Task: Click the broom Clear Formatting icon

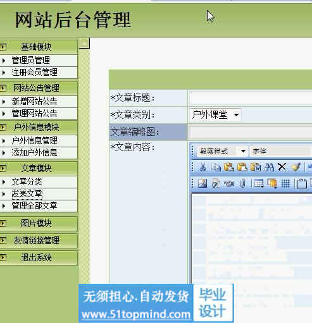Action: [296, 167]
